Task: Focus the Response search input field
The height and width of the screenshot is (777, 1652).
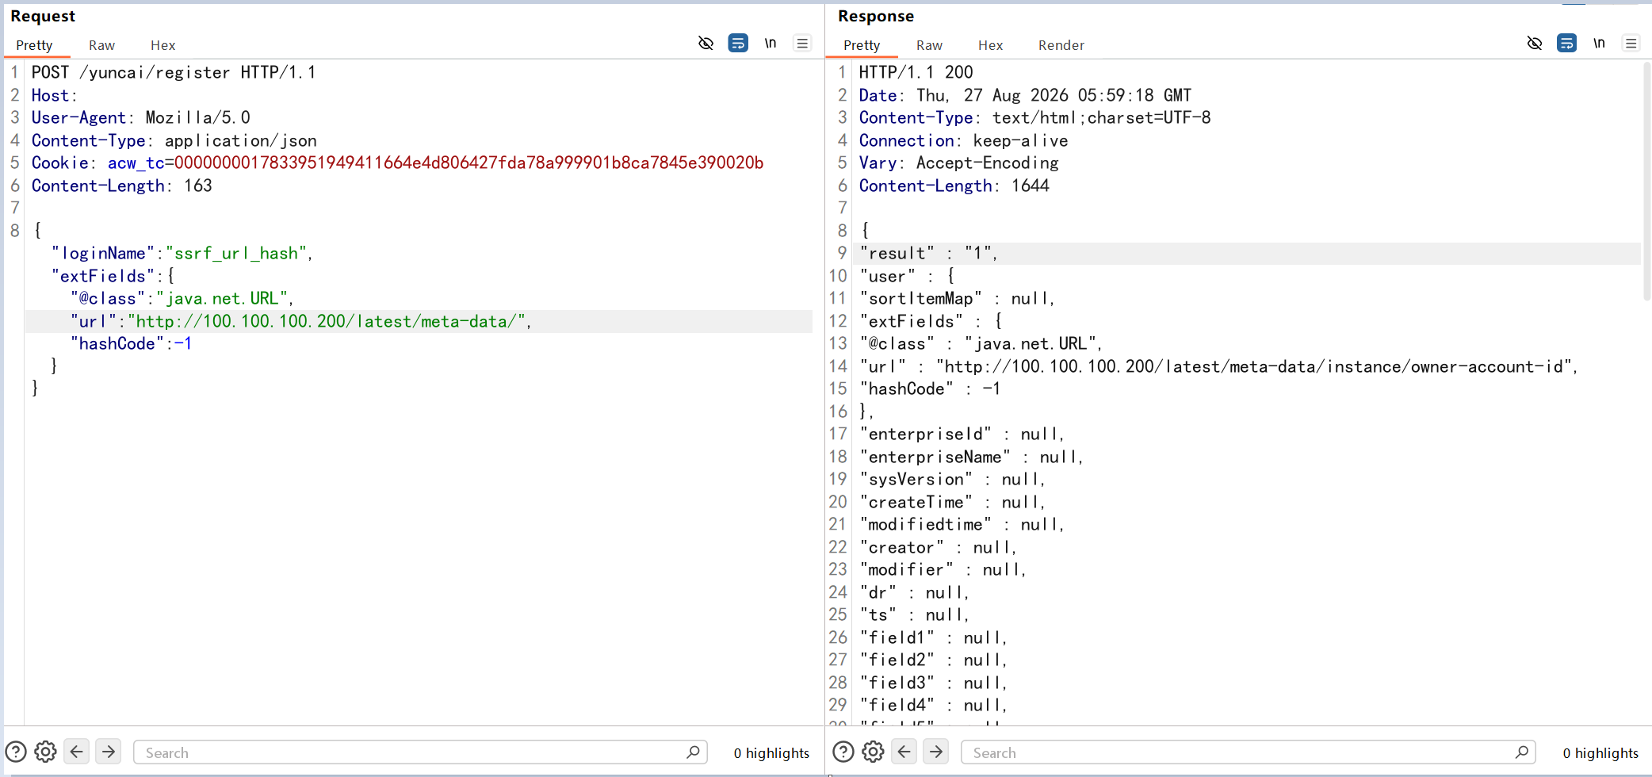Action: coord(1248,752)
